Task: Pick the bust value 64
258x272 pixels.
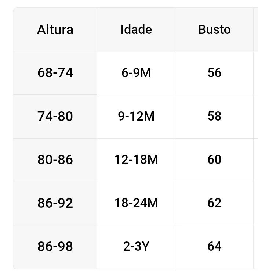Action: point(214,246)
